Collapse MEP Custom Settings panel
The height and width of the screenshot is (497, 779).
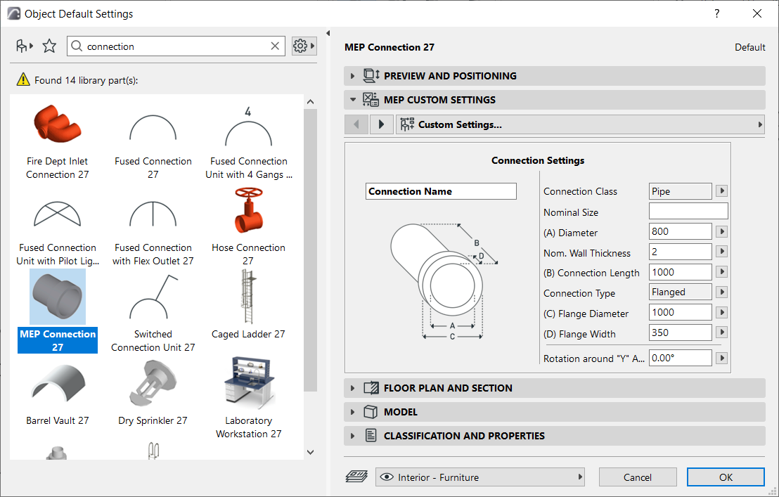[352, 100]
